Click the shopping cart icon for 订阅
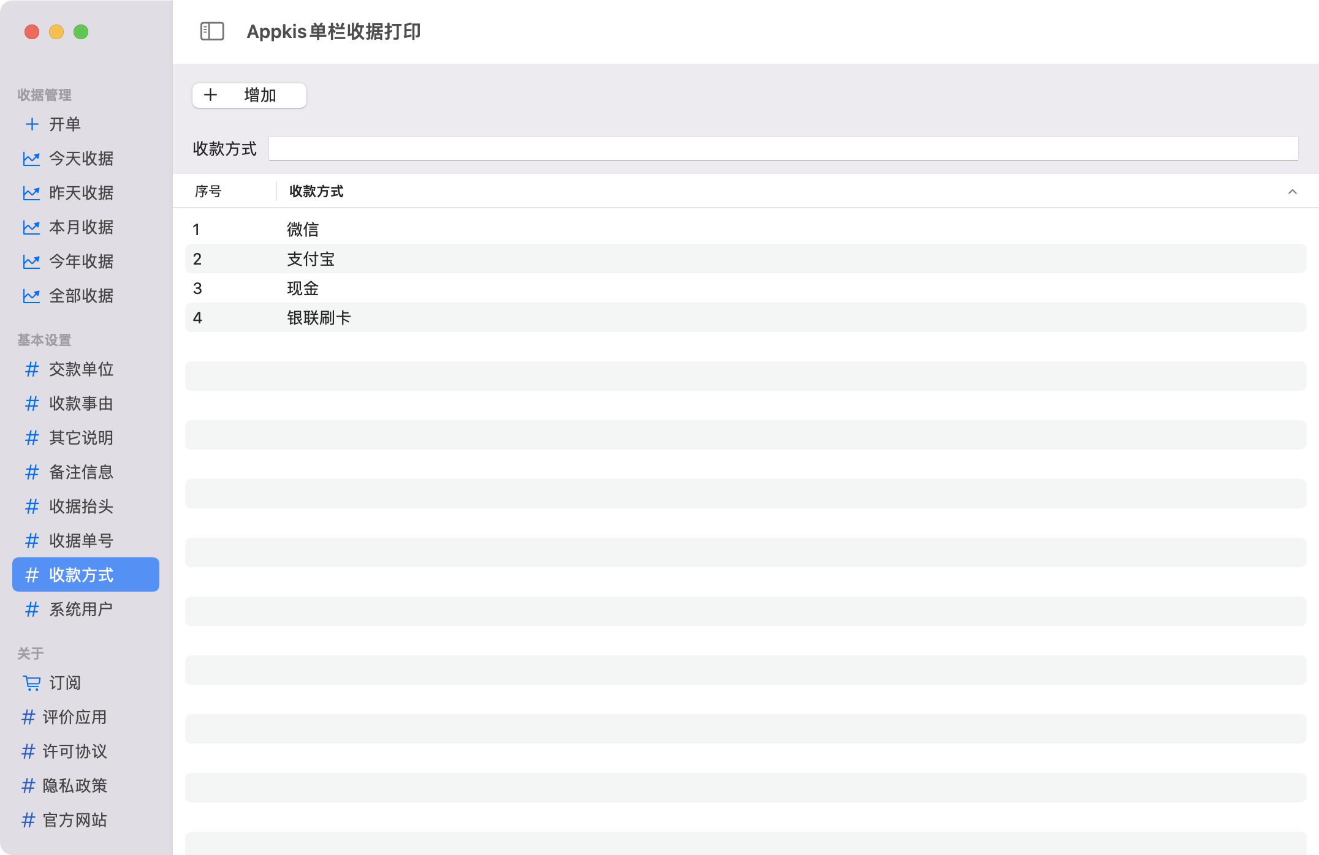The image size is (1319, 855). (32, 683)
